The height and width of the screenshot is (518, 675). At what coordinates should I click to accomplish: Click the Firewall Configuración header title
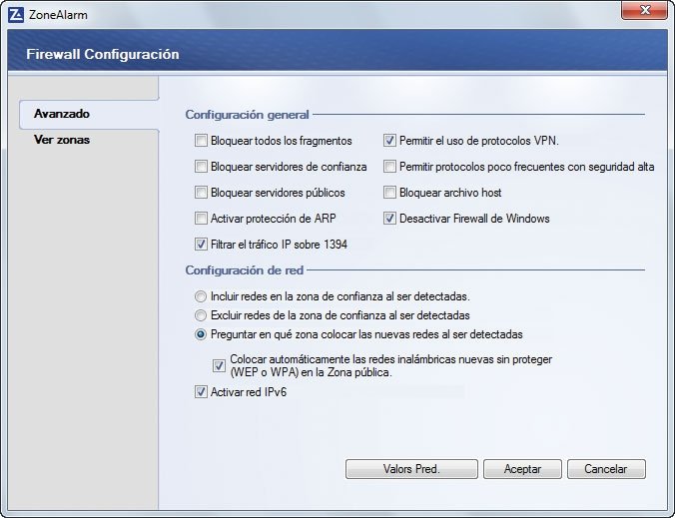(x=103, y=54)
